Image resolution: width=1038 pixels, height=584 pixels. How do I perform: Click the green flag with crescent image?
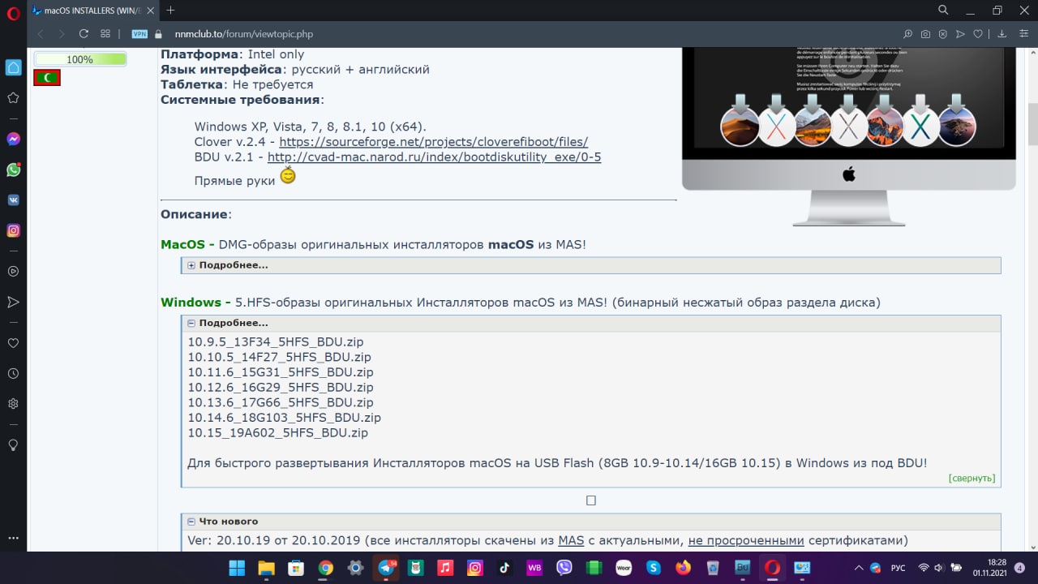tap(47, 77)
